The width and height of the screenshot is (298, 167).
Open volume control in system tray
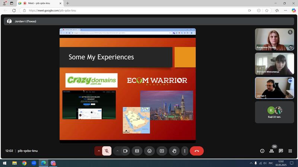pos(265,163)
